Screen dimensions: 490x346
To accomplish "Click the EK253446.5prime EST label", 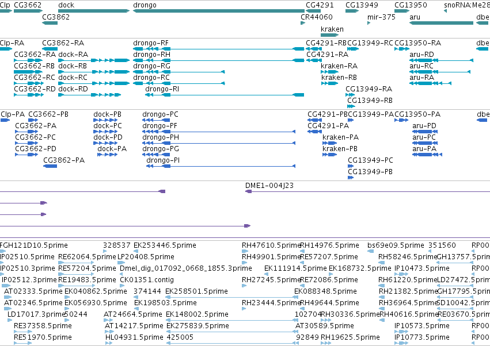I will click(165, 245).
